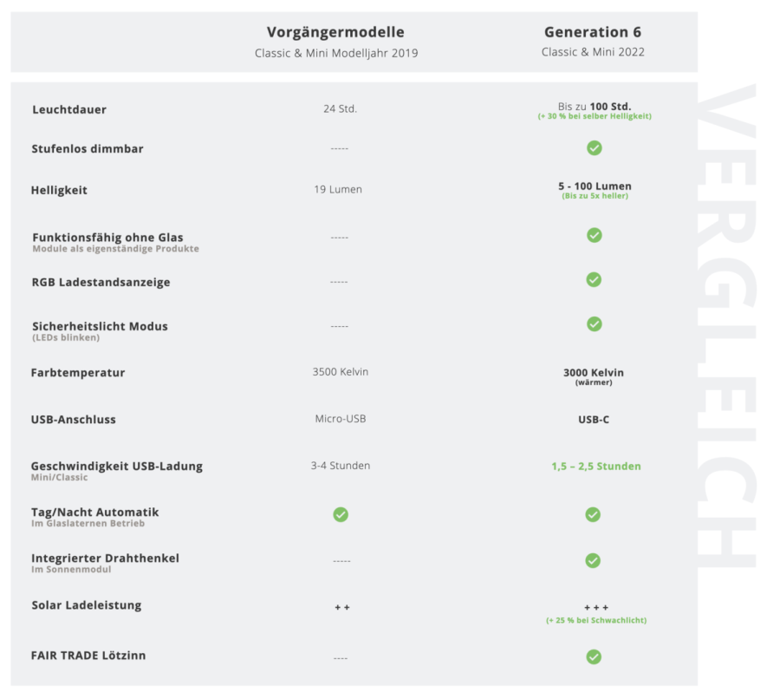The width and height of the screenshot is (780, 699).
Task: Click Vorgängermodelle Tag/Nacht Automatik checkmark
Action: pos(341,514)
